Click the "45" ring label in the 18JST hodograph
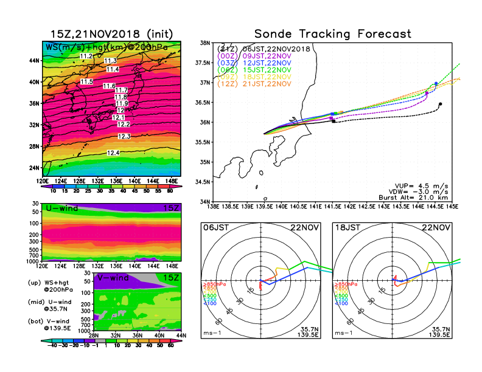The height and width of the screenshot is (372, 482). [361, 311]
